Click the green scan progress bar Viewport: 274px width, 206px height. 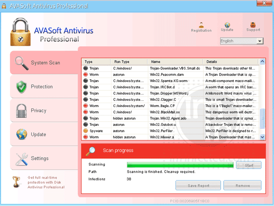[180, 165]
